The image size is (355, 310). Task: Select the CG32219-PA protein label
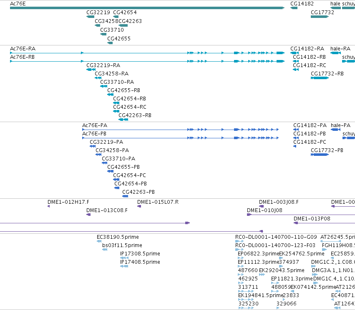[x=106, y=142]
